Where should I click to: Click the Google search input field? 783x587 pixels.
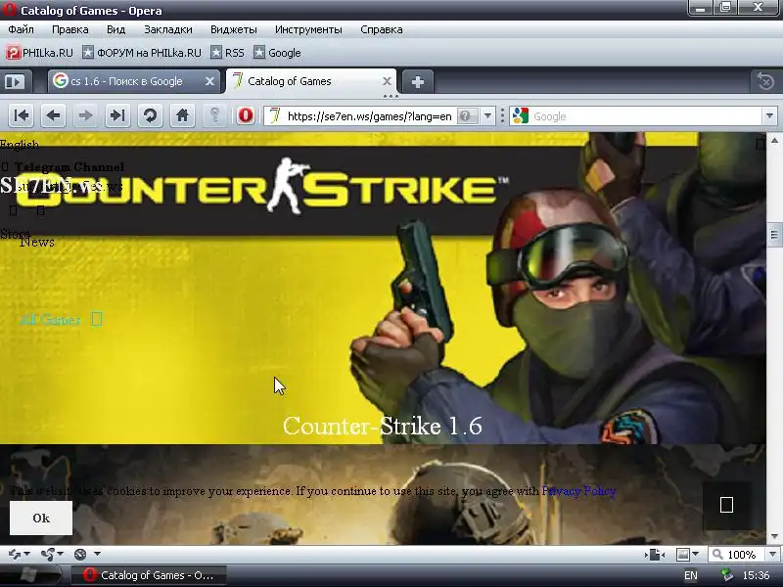tap(644, 116)
